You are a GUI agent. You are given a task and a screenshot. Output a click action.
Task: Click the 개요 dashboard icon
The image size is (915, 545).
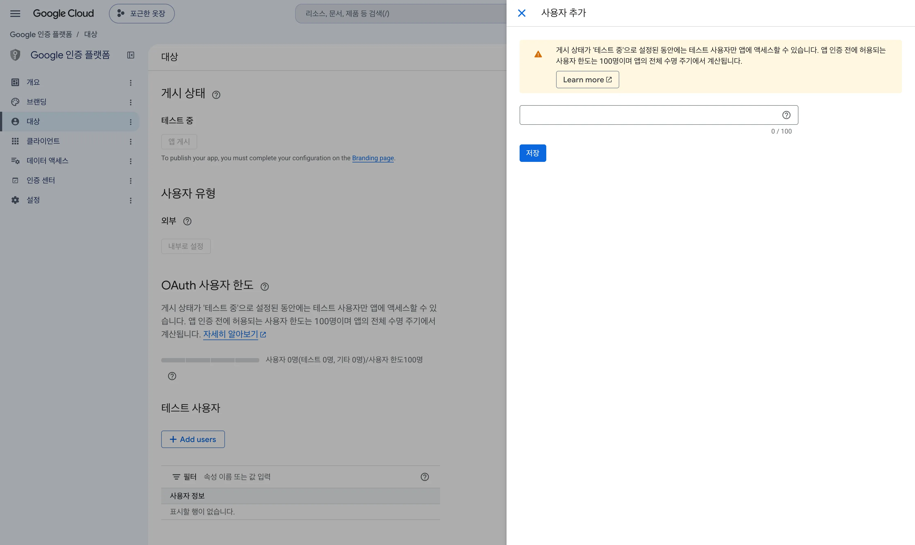pos(15,82)
